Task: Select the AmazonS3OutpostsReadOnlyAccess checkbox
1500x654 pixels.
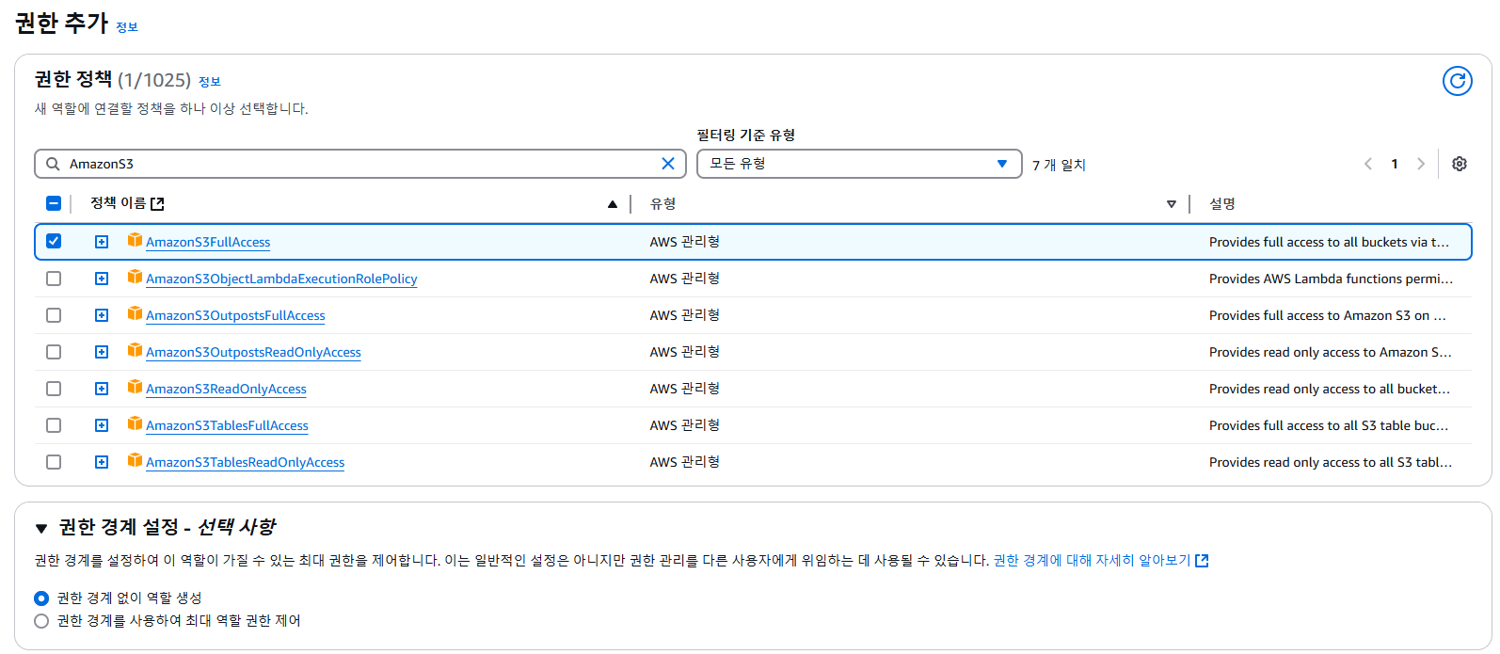Action: click(x=54, y=352)
